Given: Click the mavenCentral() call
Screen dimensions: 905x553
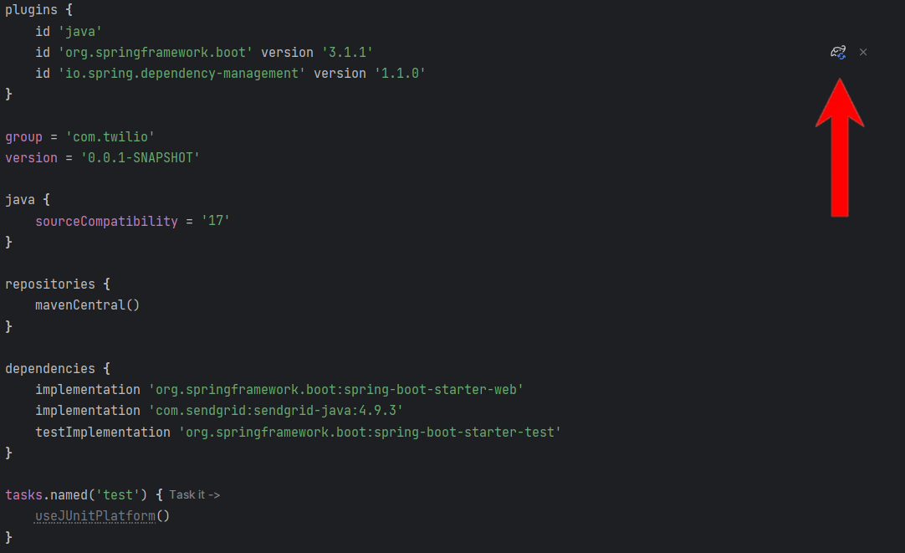Looking at the screenshot, I should click(87, 305).
